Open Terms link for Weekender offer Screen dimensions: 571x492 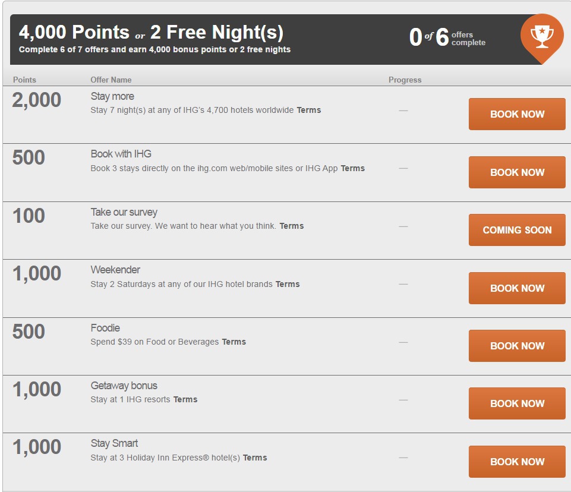(288, 284)
